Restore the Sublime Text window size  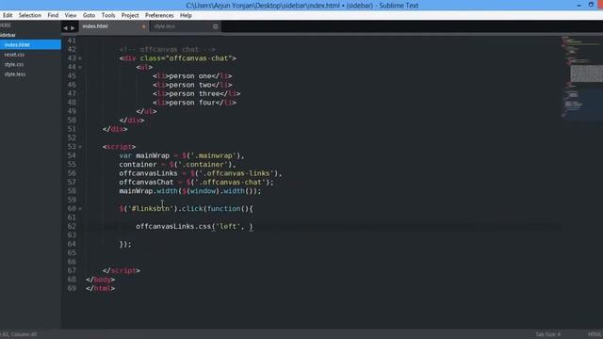pos(591,5)
